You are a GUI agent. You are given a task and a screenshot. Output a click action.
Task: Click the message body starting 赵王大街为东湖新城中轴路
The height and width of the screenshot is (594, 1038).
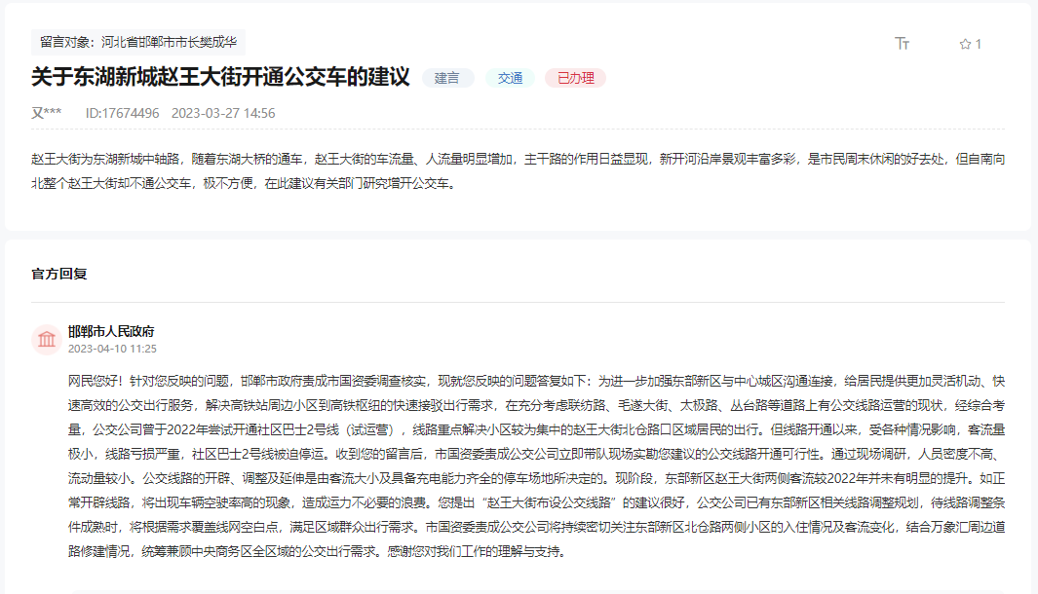pos(518,171)
